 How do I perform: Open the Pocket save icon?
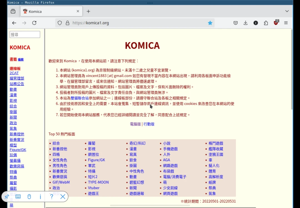[236, 23]
